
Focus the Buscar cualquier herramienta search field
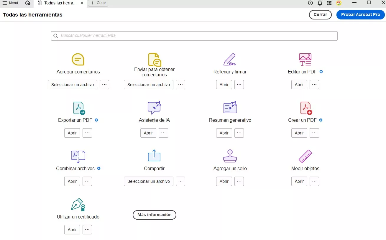[x=194, y=36]
